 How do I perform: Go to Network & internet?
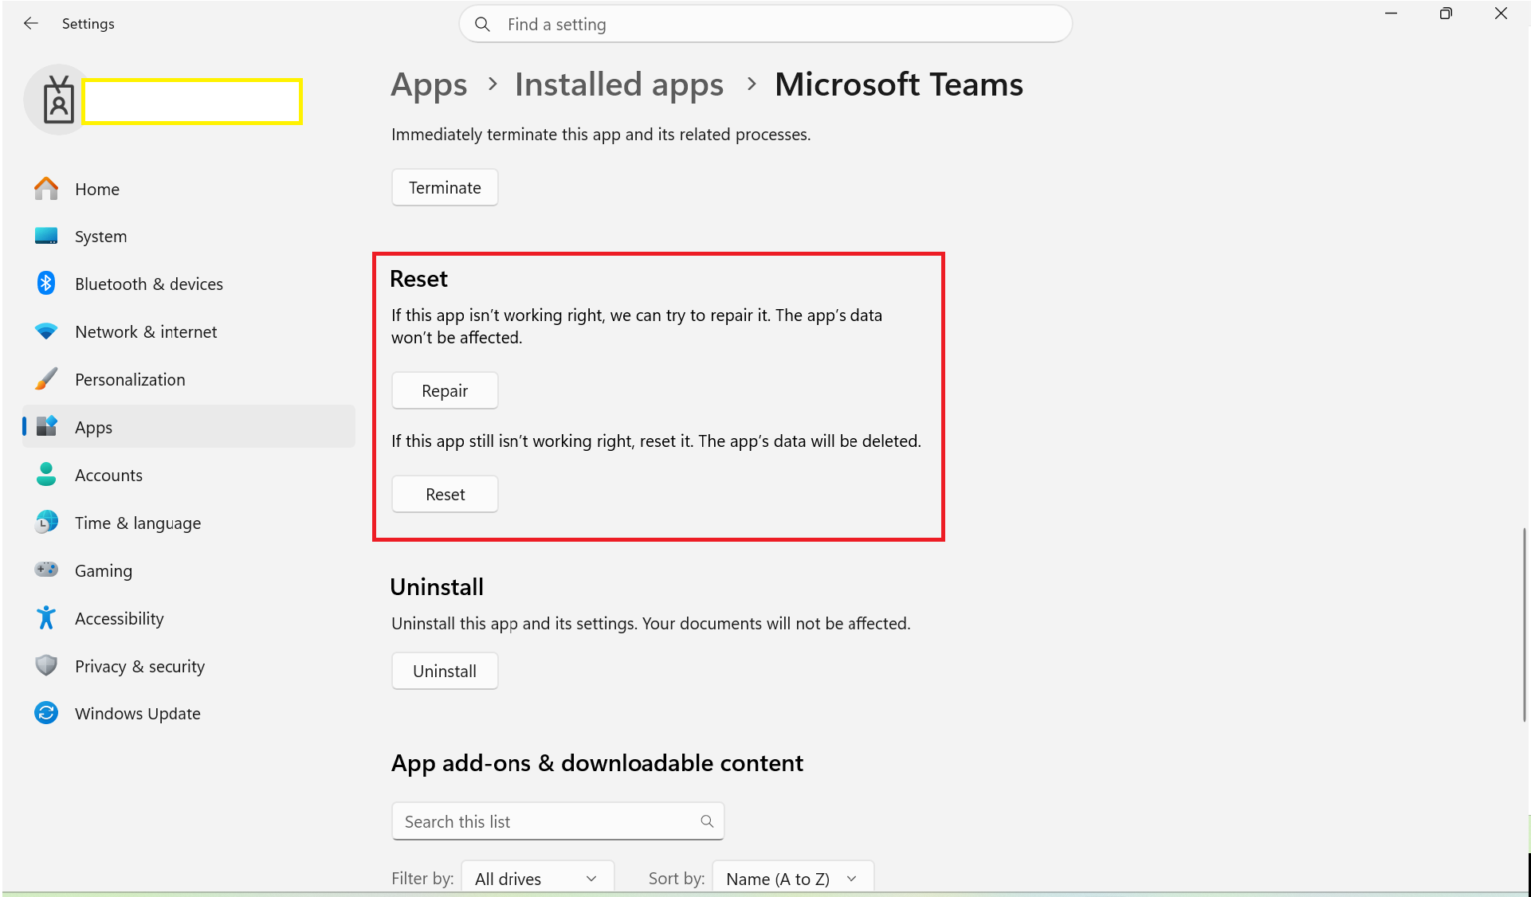coord(146,331)
